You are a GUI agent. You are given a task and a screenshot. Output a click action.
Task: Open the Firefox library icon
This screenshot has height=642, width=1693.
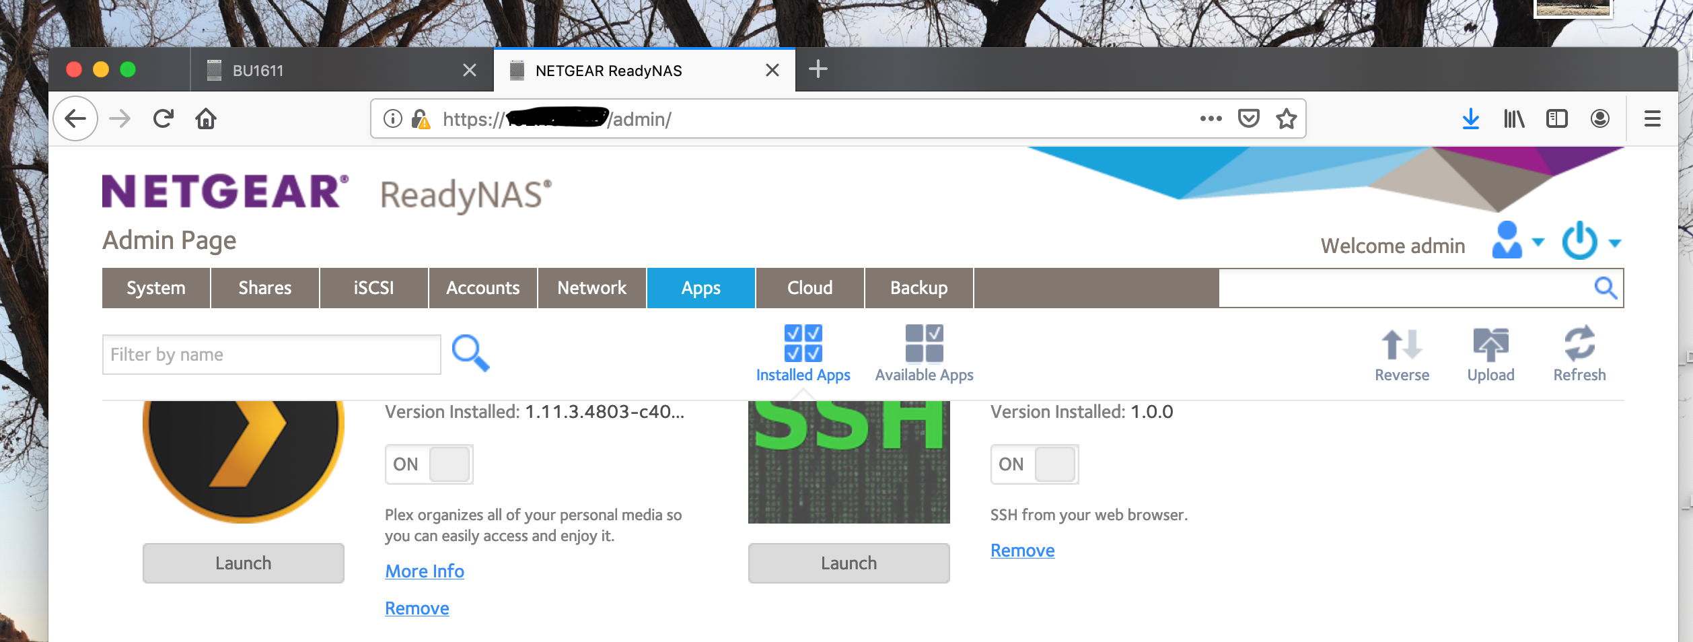(x=1514, y=119)
